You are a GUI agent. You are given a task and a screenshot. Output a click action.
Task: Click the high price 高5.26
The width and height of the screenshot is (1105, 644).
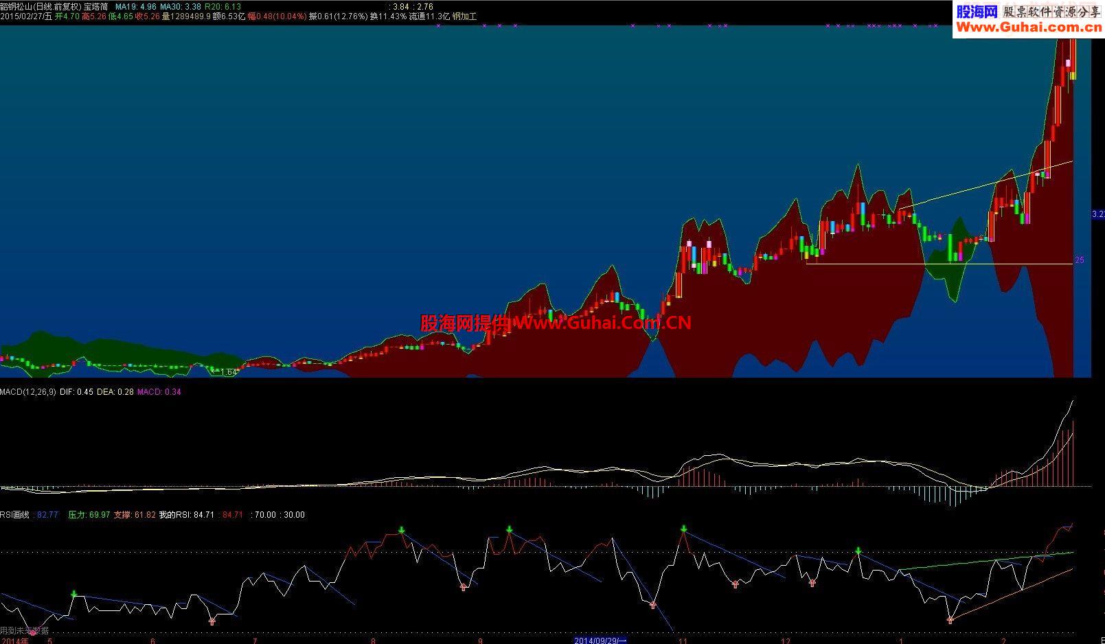pyautogui.click(x=94, y=16)
